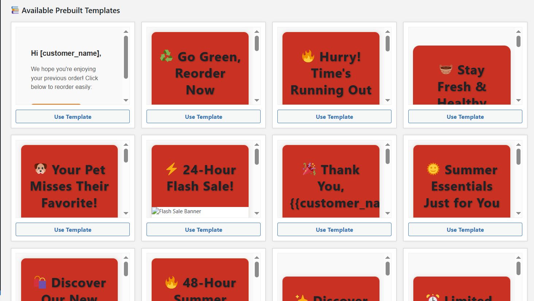
Task: Click the lightning bolt icon in Flash Sale template
Action: coord(171,169)
